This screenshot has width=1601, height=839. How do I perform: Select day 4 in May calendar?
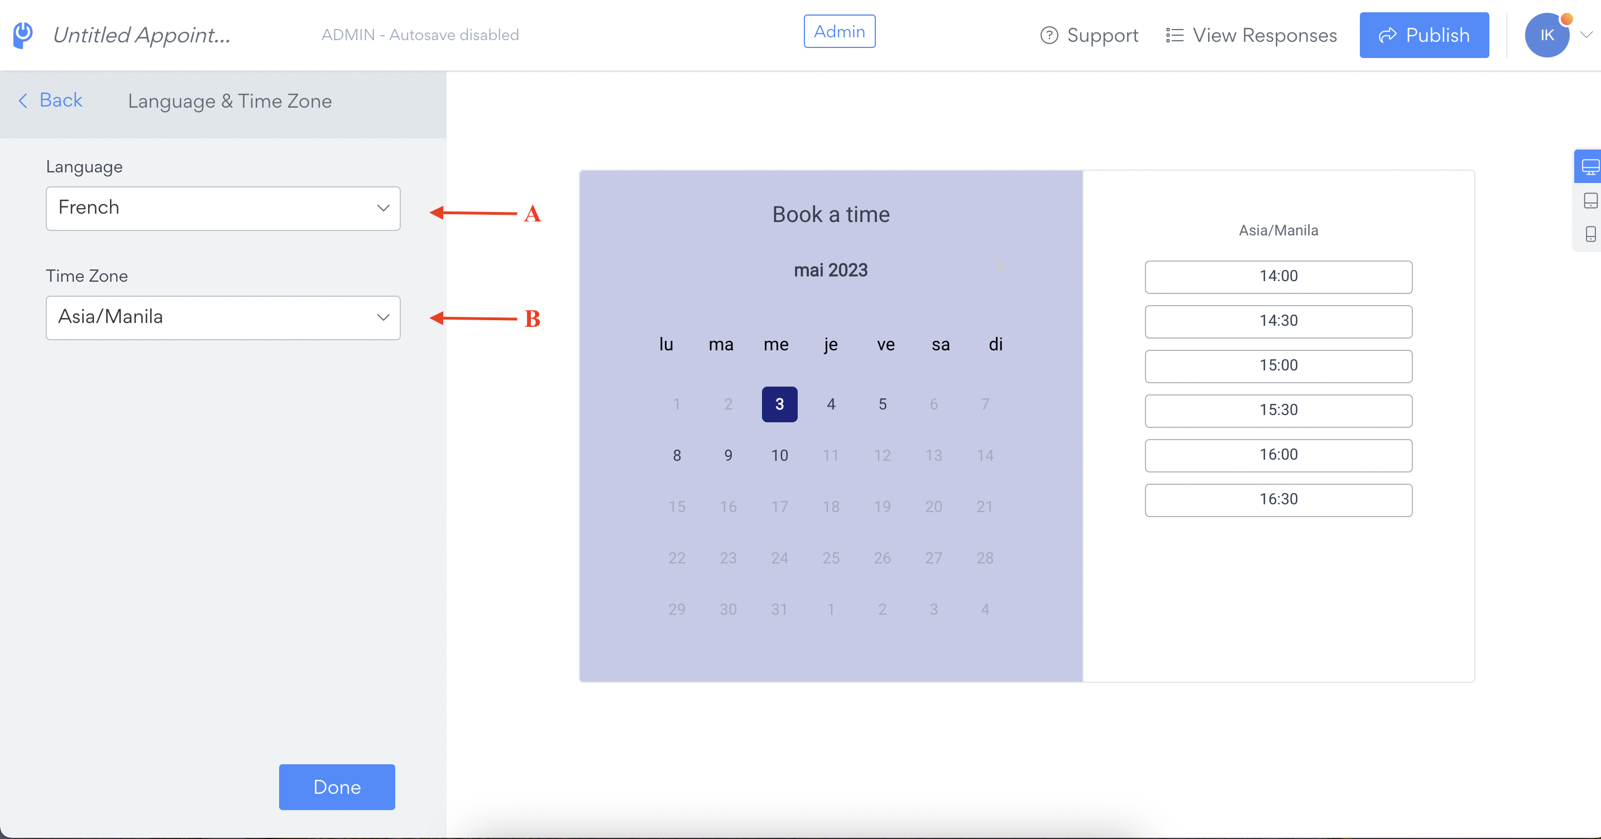[x=831, y=404]
